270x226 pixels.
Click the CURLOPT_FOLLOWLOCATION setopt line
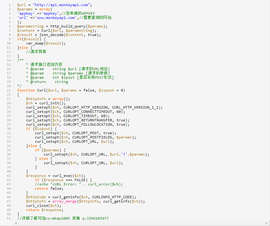coord(78,124)
